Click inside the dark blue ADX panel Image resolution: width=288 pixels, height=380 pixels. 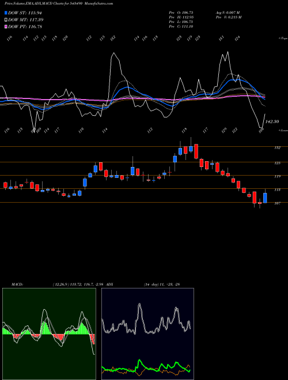147,334
